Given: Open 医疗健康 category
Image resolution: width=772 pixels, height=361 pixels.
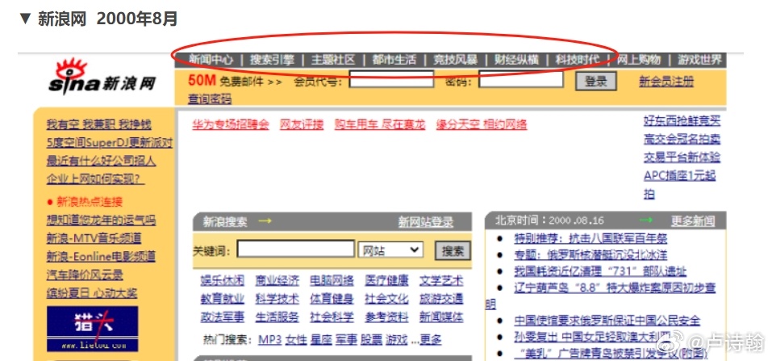Looking at the screenshot, I should [x=386, y=280].
